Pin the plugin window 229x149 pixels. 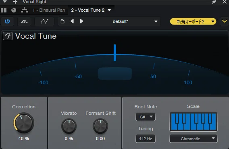coord(214,2)
